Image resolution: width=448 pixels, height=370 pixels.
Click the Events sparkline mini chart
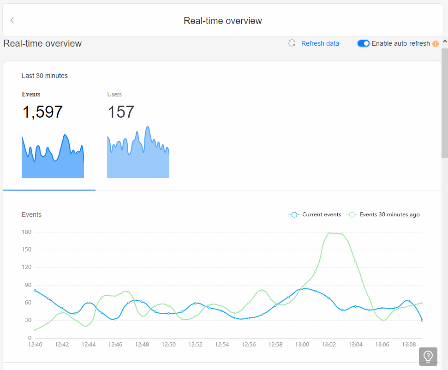coord(53,156)
